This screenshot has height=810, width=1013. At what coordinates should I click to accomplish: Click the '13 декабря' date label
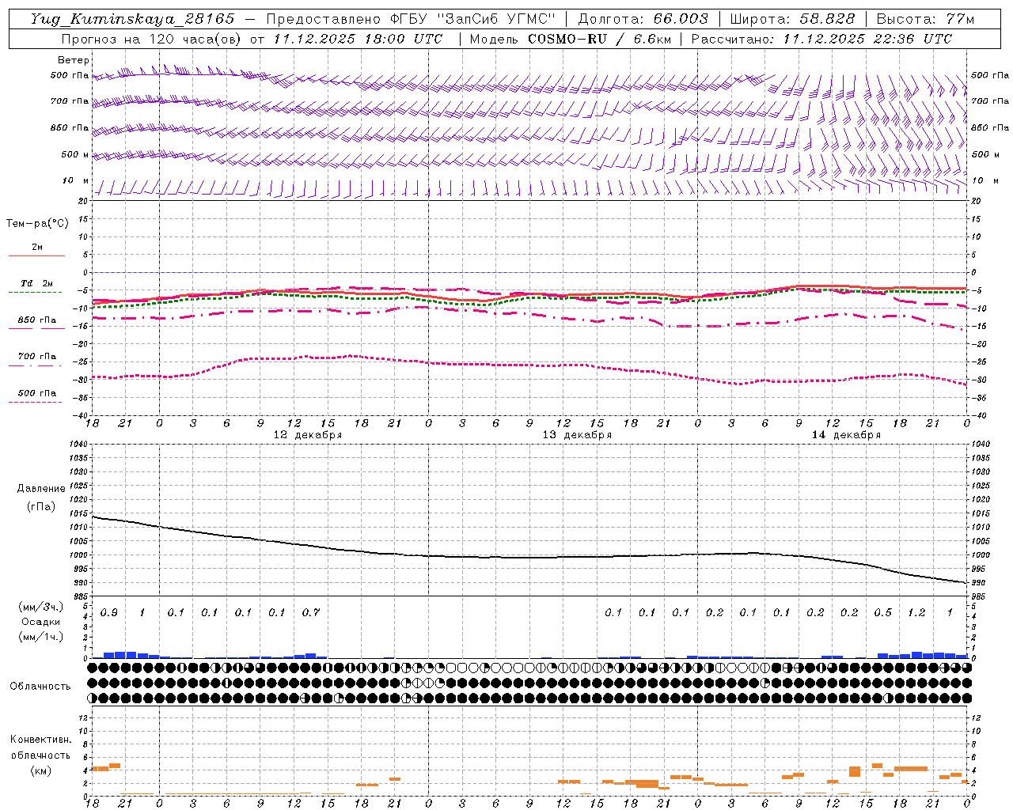577,435
